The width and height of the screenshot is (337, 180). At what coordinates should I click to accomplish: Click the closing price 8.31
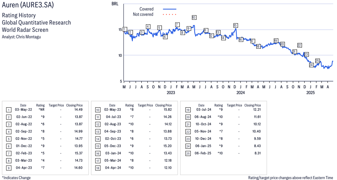[258, 153]
